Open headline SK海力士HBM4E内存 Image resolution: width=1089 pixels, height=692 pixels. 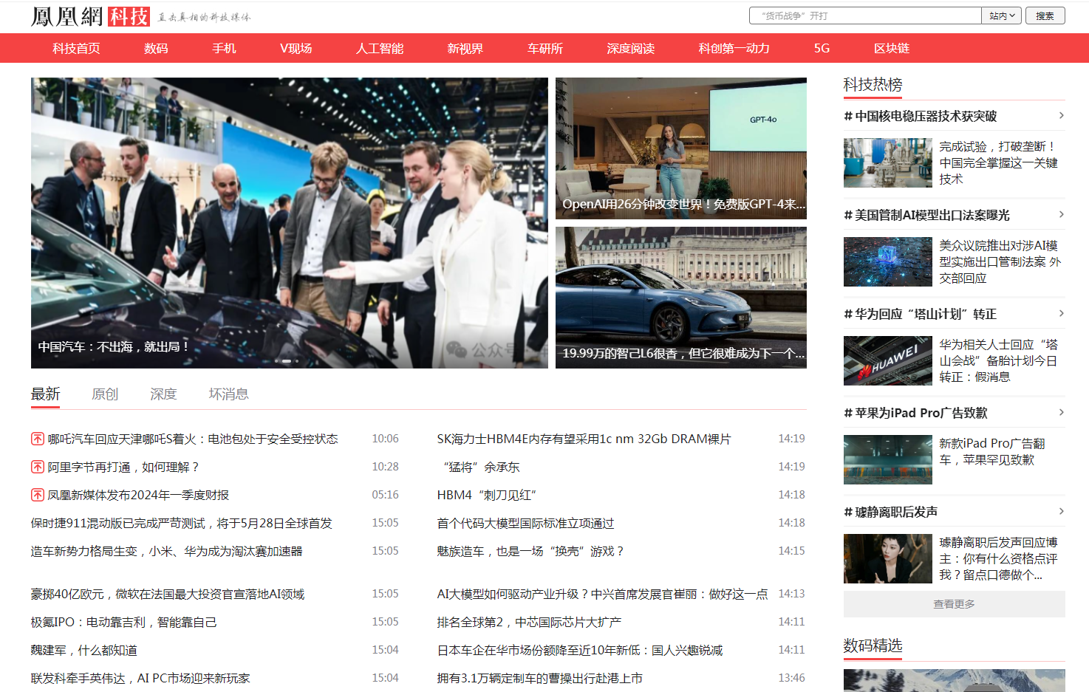(x=584, y=439)
